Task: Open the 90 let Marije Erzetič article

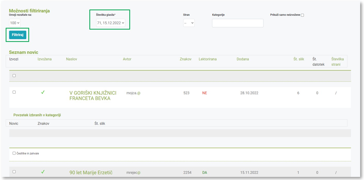Action: click(91, 173)
